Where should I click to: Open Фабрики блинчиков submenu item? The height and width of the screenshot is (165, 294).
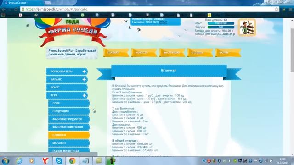69,127
